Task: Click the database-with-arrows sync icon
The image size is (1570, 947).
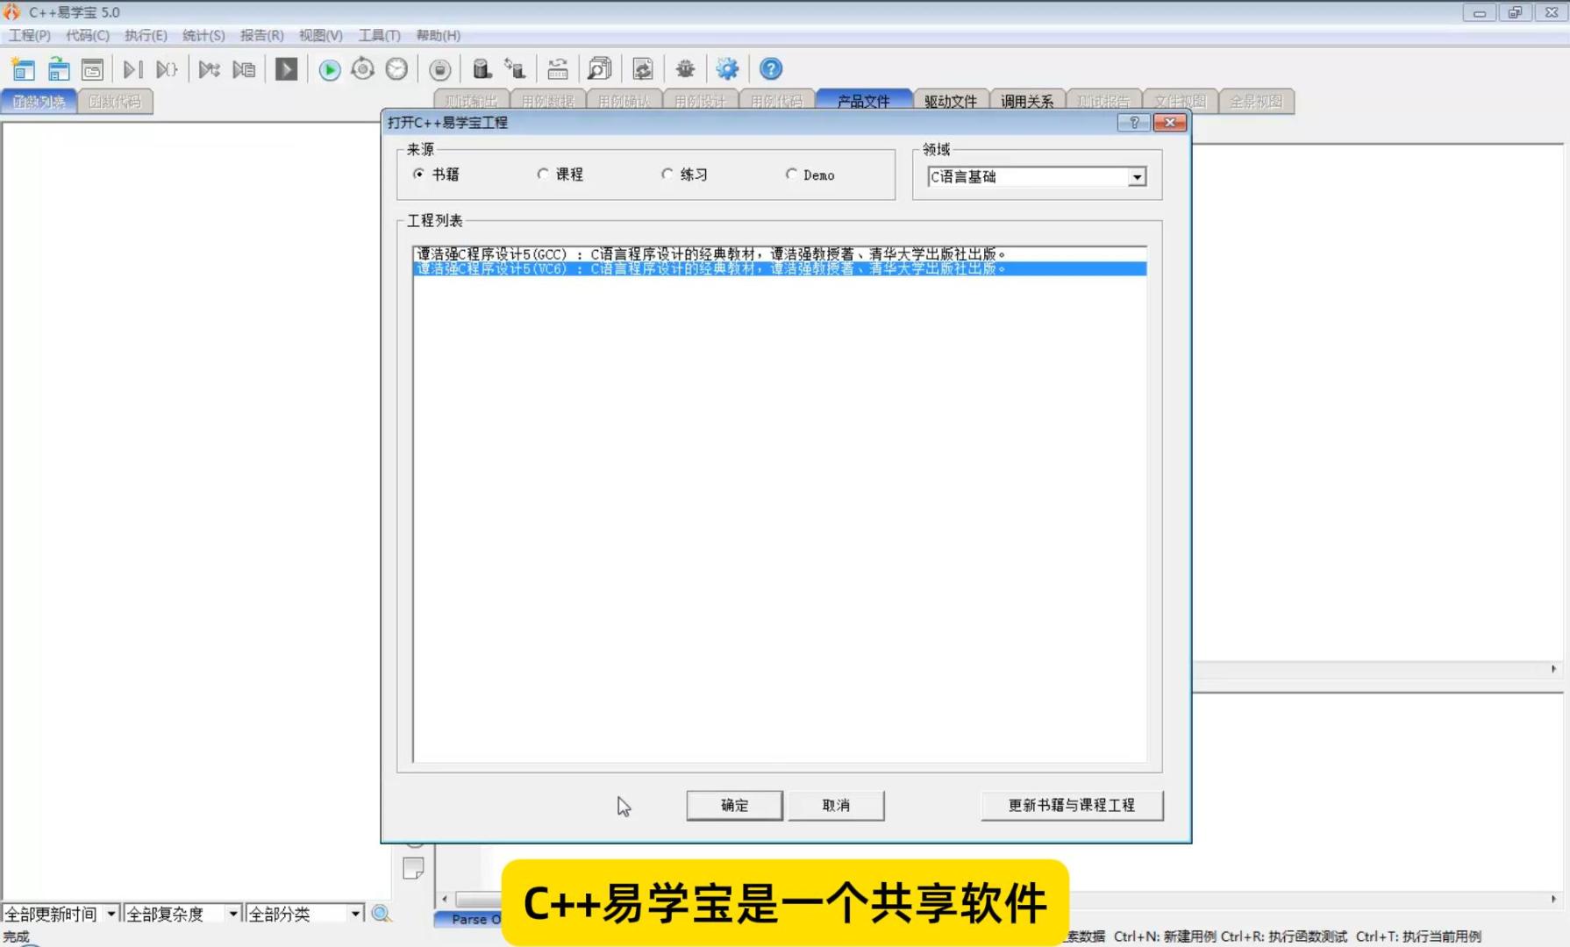Action: point(515,69)
